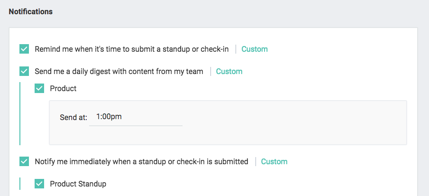Open Custom settings for standup reminders

[255, 49]
